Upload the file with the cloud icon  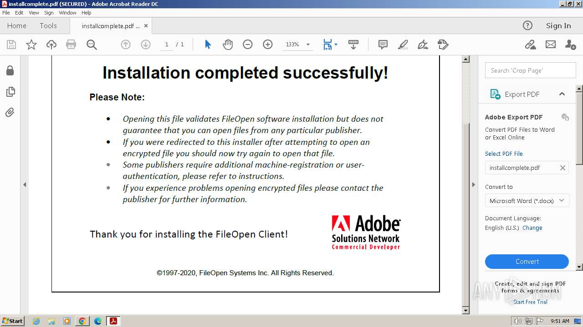tap(51, 45)
